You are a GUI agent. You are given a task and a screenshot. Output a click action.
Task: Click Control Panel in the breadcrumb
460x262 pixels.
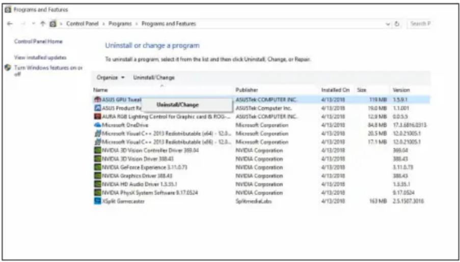(x=84, y=24)
